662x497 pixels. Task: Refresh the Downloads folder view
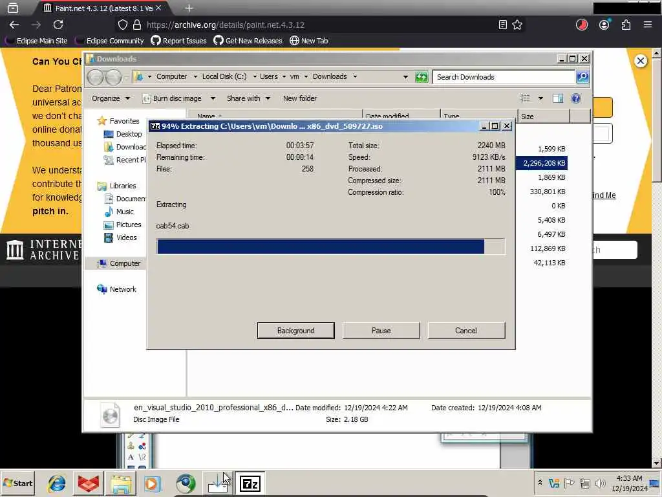pos(422,77)
